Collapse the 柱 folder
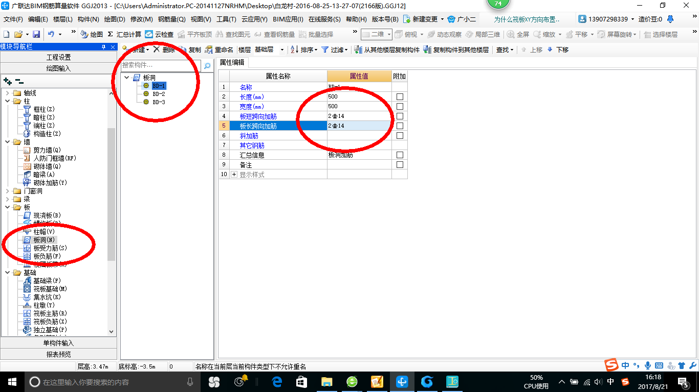This screenshot has width=699, height=392. click(x=8, y=101)
